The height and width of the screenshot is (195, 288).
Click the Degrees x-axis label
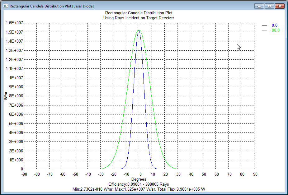[x=139, y=179]
